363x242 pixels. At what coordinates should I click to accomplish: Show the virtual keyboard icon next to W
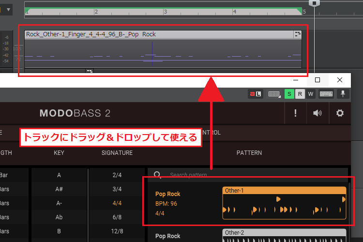(326, 94)
